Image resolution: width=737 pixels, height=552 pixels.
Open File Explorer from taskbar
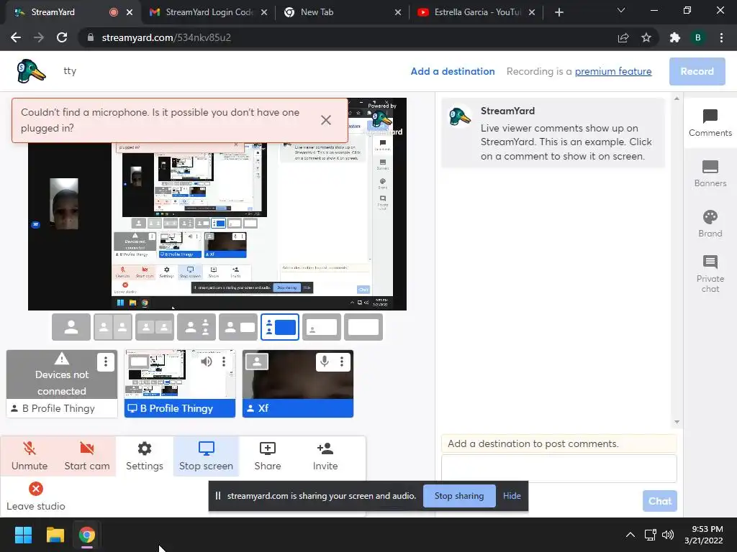55,535
